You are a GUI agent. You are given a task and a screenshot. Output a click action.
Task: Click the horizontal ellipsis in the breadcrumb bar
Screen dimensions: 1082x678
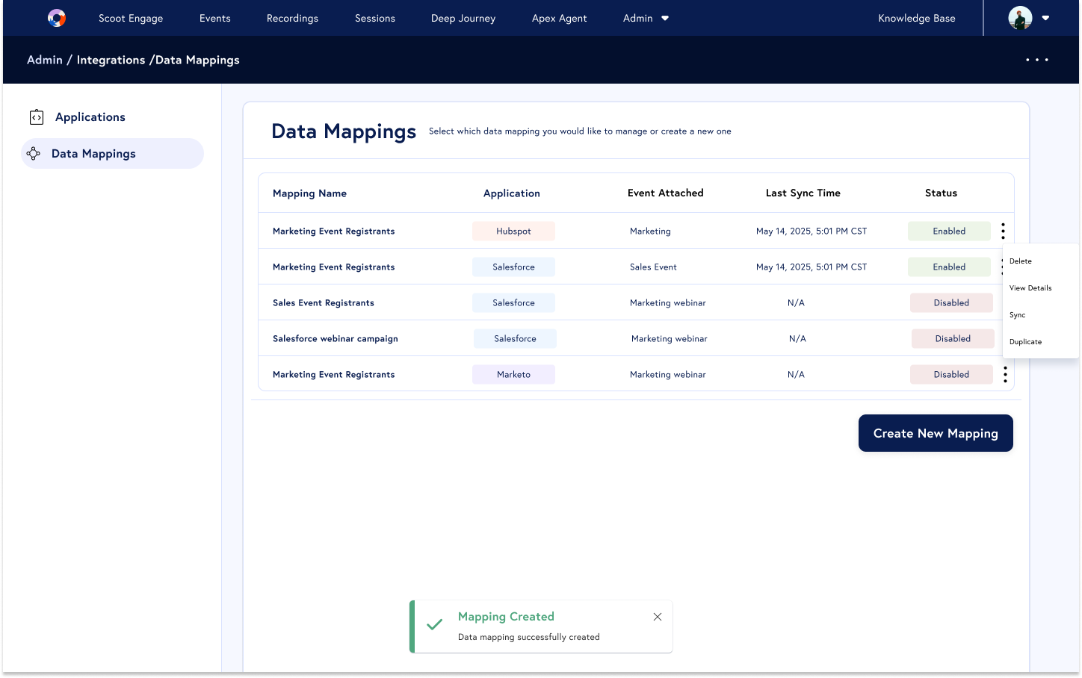(x=1036, y=60)
